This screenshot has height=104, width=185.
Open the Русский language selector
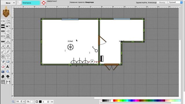point(175,2)
